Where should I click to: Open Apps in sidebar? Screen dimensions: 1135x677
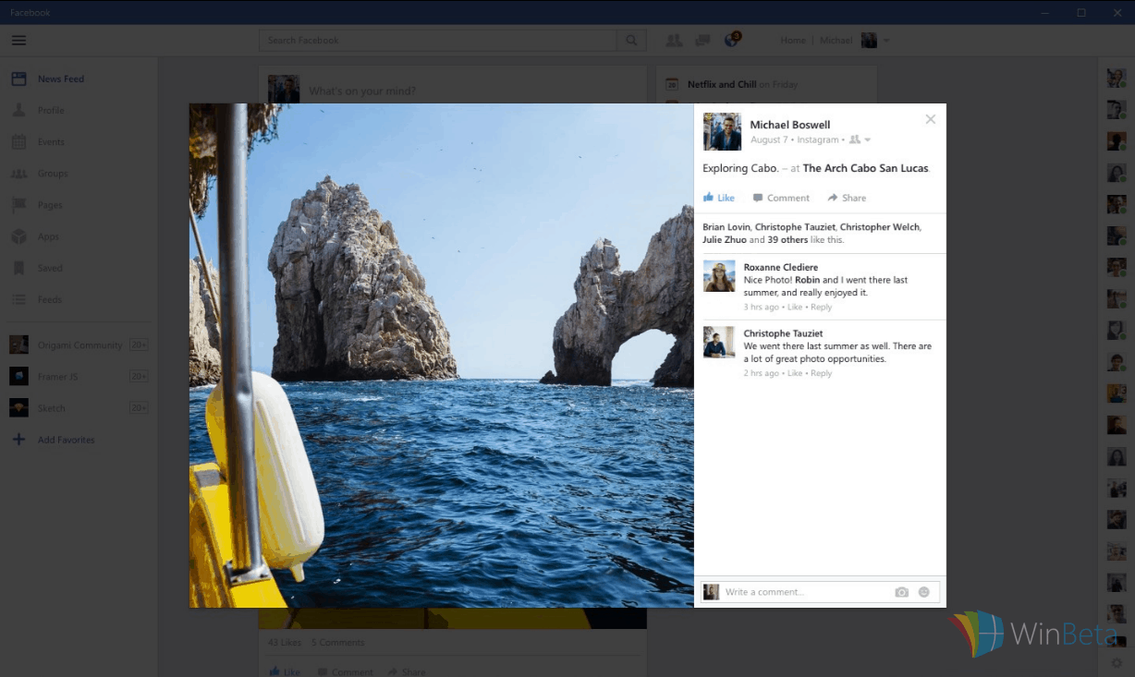point(48,236)
